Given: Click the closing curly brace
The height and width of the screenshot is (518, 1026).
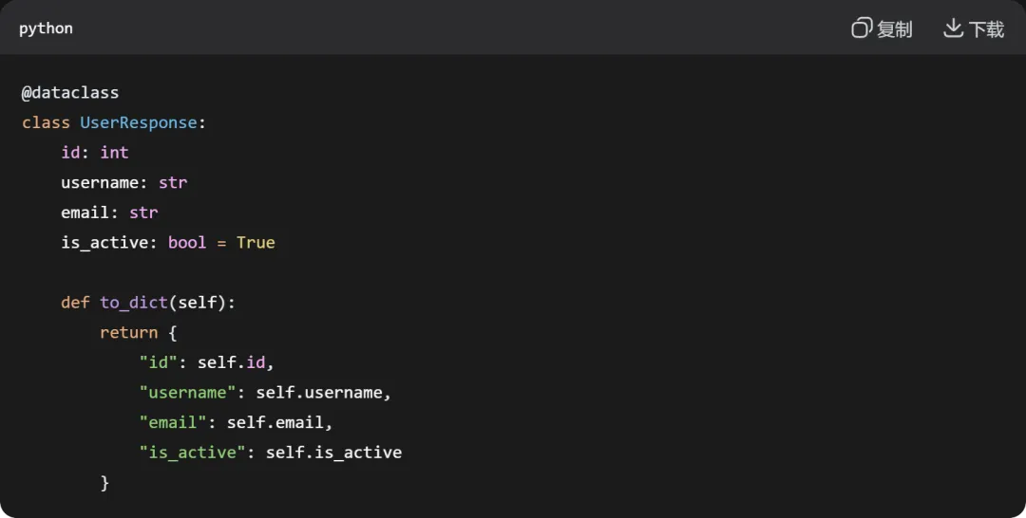Looking at the screenshot, I should 104,483.
